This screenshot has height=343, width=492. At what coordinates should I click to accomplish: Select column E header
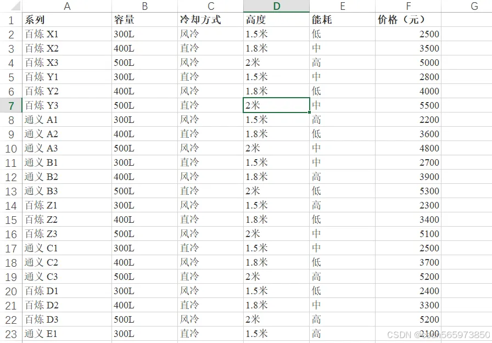tap(342, 6)
